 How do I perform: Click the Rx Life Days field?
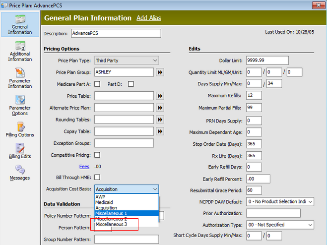tap(254, 156)
